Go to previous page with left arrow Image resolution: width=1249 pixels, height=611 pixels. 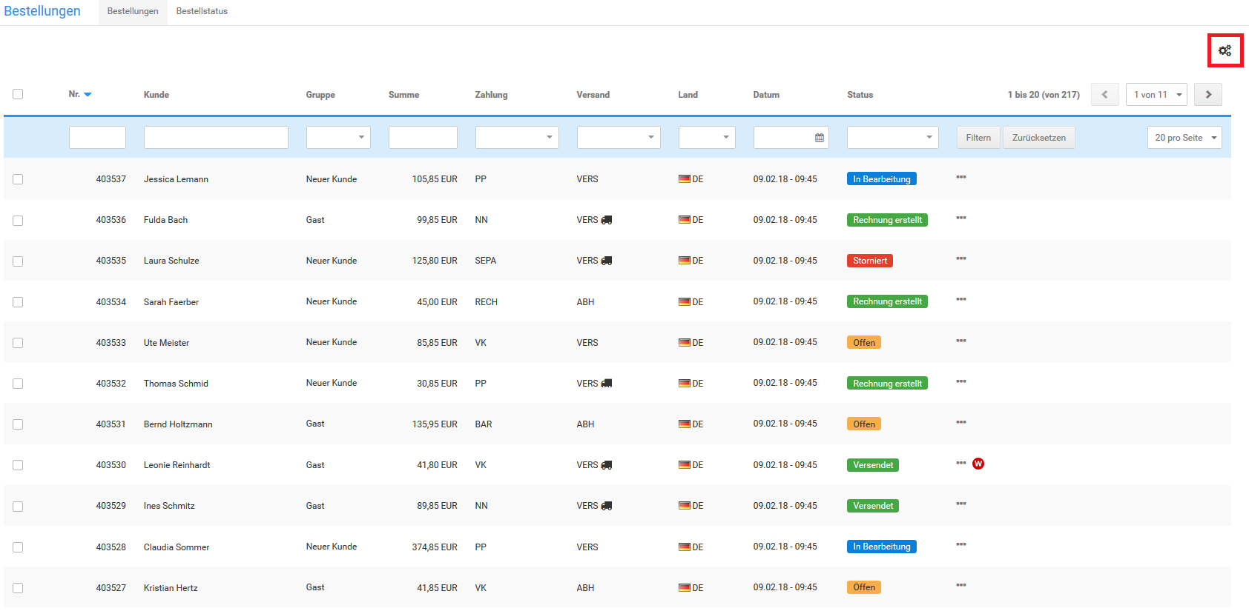coord(1104,95)
